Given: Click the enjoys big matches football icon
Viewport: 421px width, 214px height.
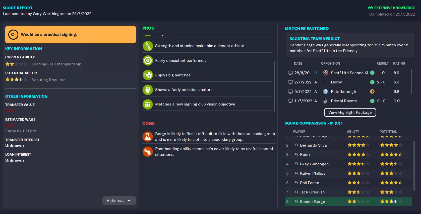Looking at the screenshot, I should coord(148,75).
